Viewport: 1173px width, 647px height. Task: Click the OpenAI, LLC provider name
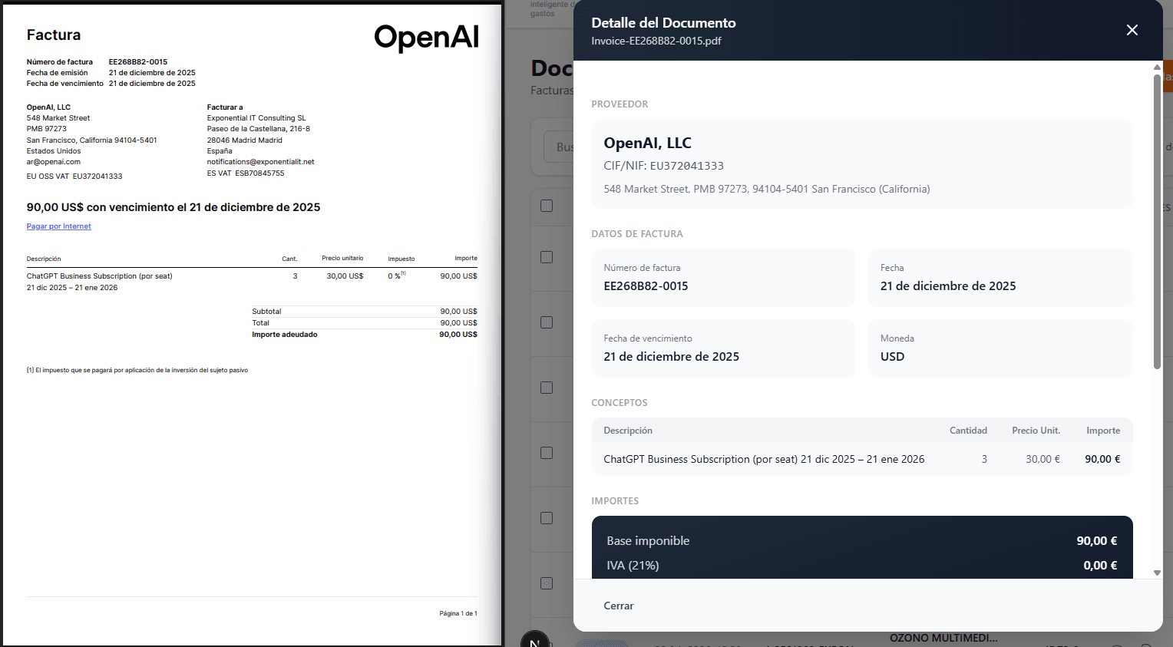point(647,143)
